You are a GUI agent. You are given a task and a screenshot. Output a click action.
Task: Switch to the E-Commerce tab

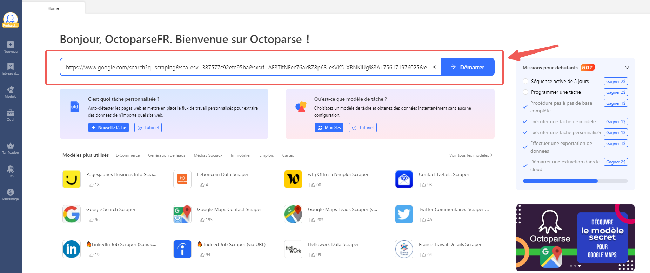pos(128,155)
